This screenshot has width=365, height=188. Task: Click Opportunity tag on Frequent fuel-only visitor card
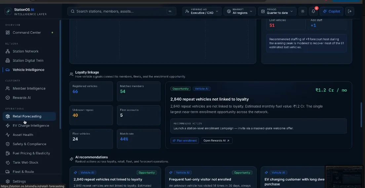pyautogui.click(x=242, y=173)
